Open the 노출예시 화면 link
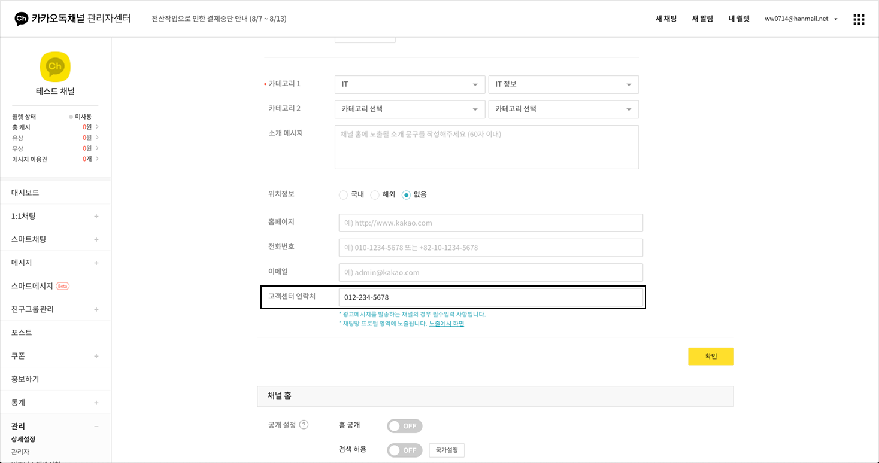879x463 pixels. pos(446,324)
